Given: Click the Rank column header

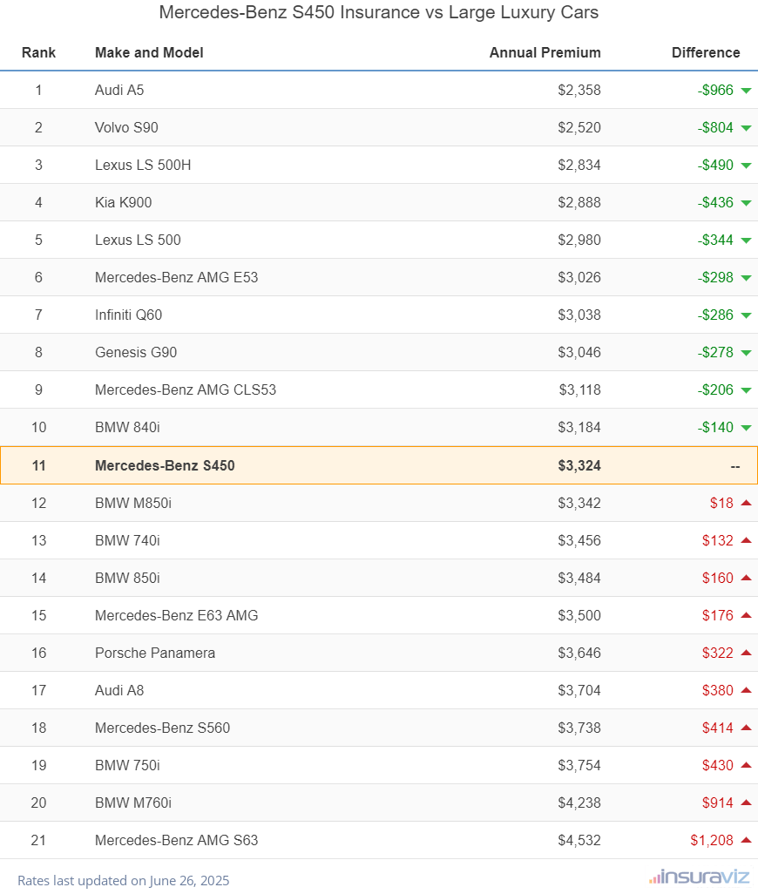Looking at the screenshot, I should pyautogui.click(x=38, y=52).
